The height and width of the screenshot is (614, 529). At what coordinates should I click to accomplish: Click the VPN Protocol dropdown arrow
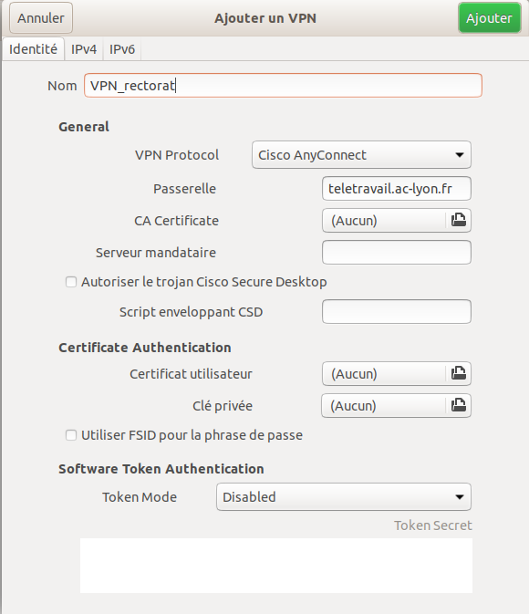point(460,155)
